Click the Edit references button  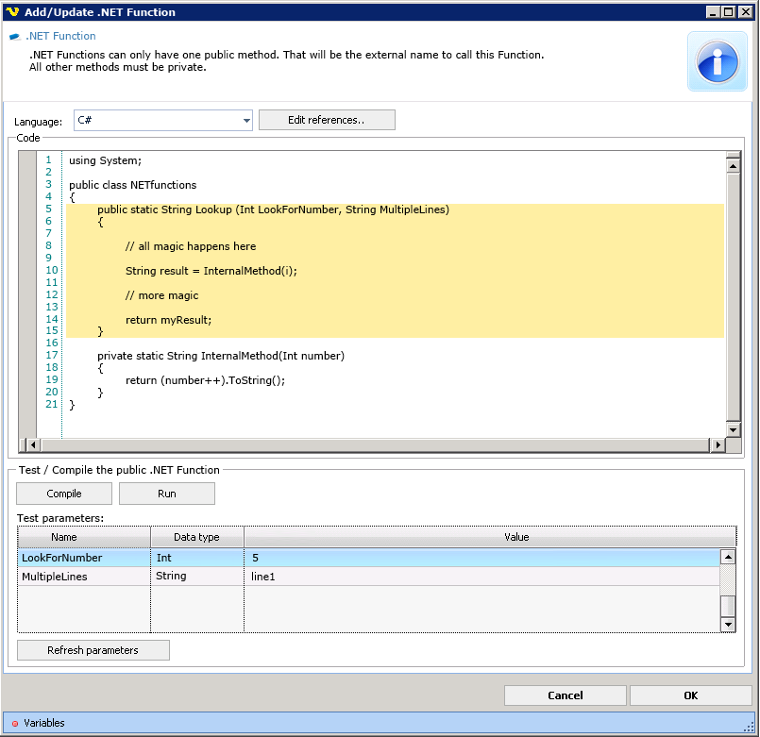(x=327, y=120)
